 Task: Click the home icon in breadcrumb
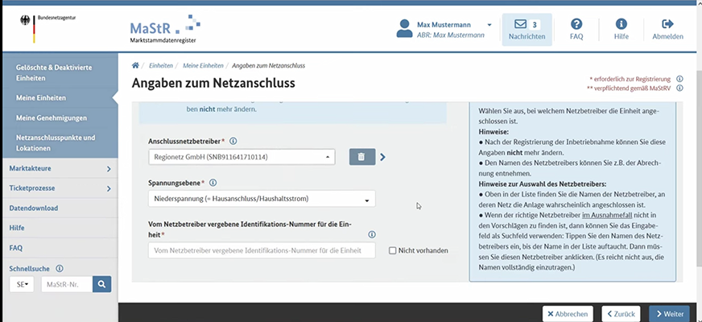135,64
